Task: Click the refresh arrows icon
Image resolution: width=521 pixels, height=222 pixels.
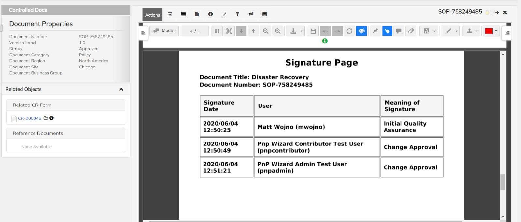Action: click(x=349, y=31)
